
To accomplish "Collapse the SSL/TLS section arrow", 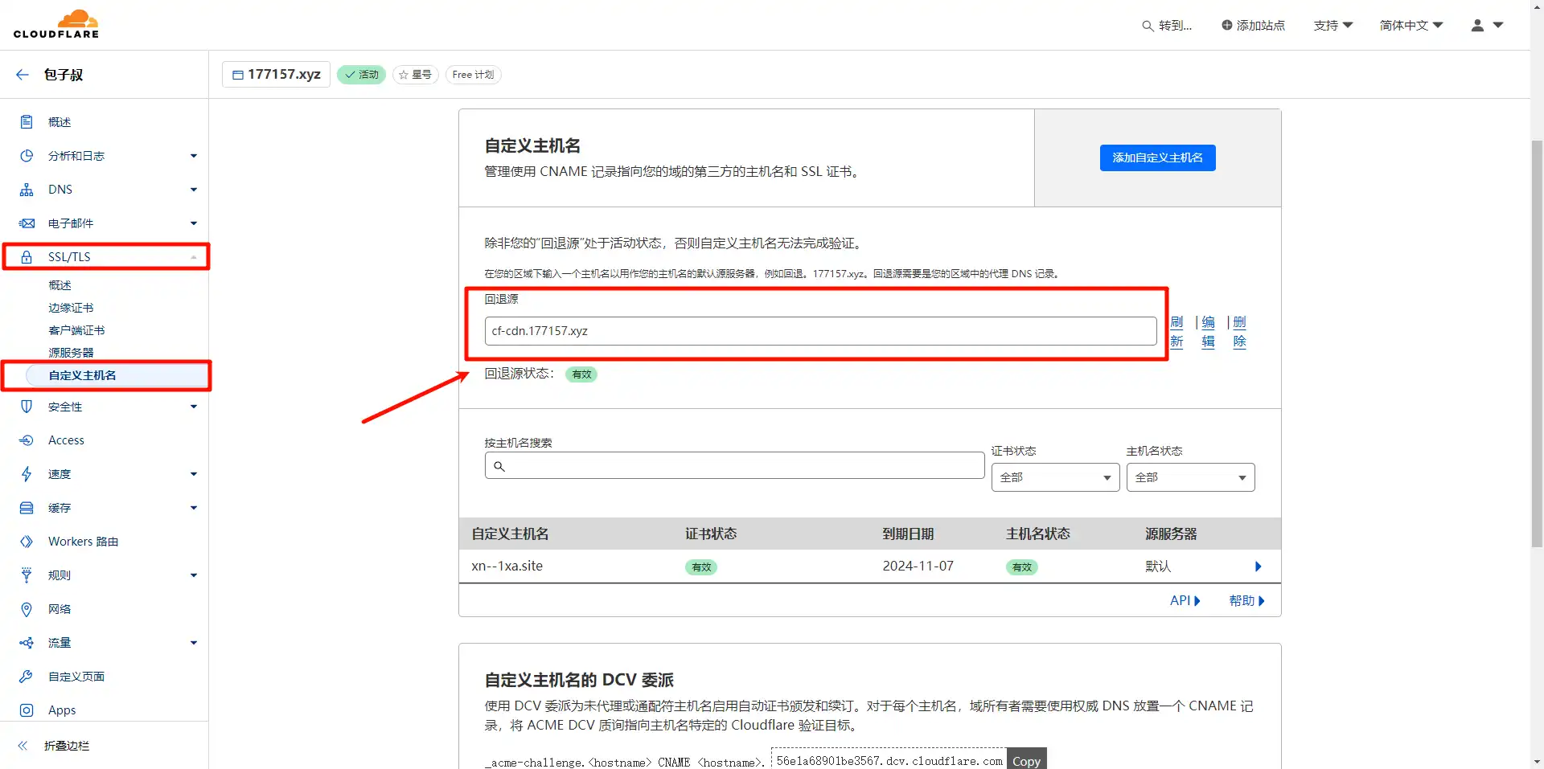I will [x=194, y=257].
